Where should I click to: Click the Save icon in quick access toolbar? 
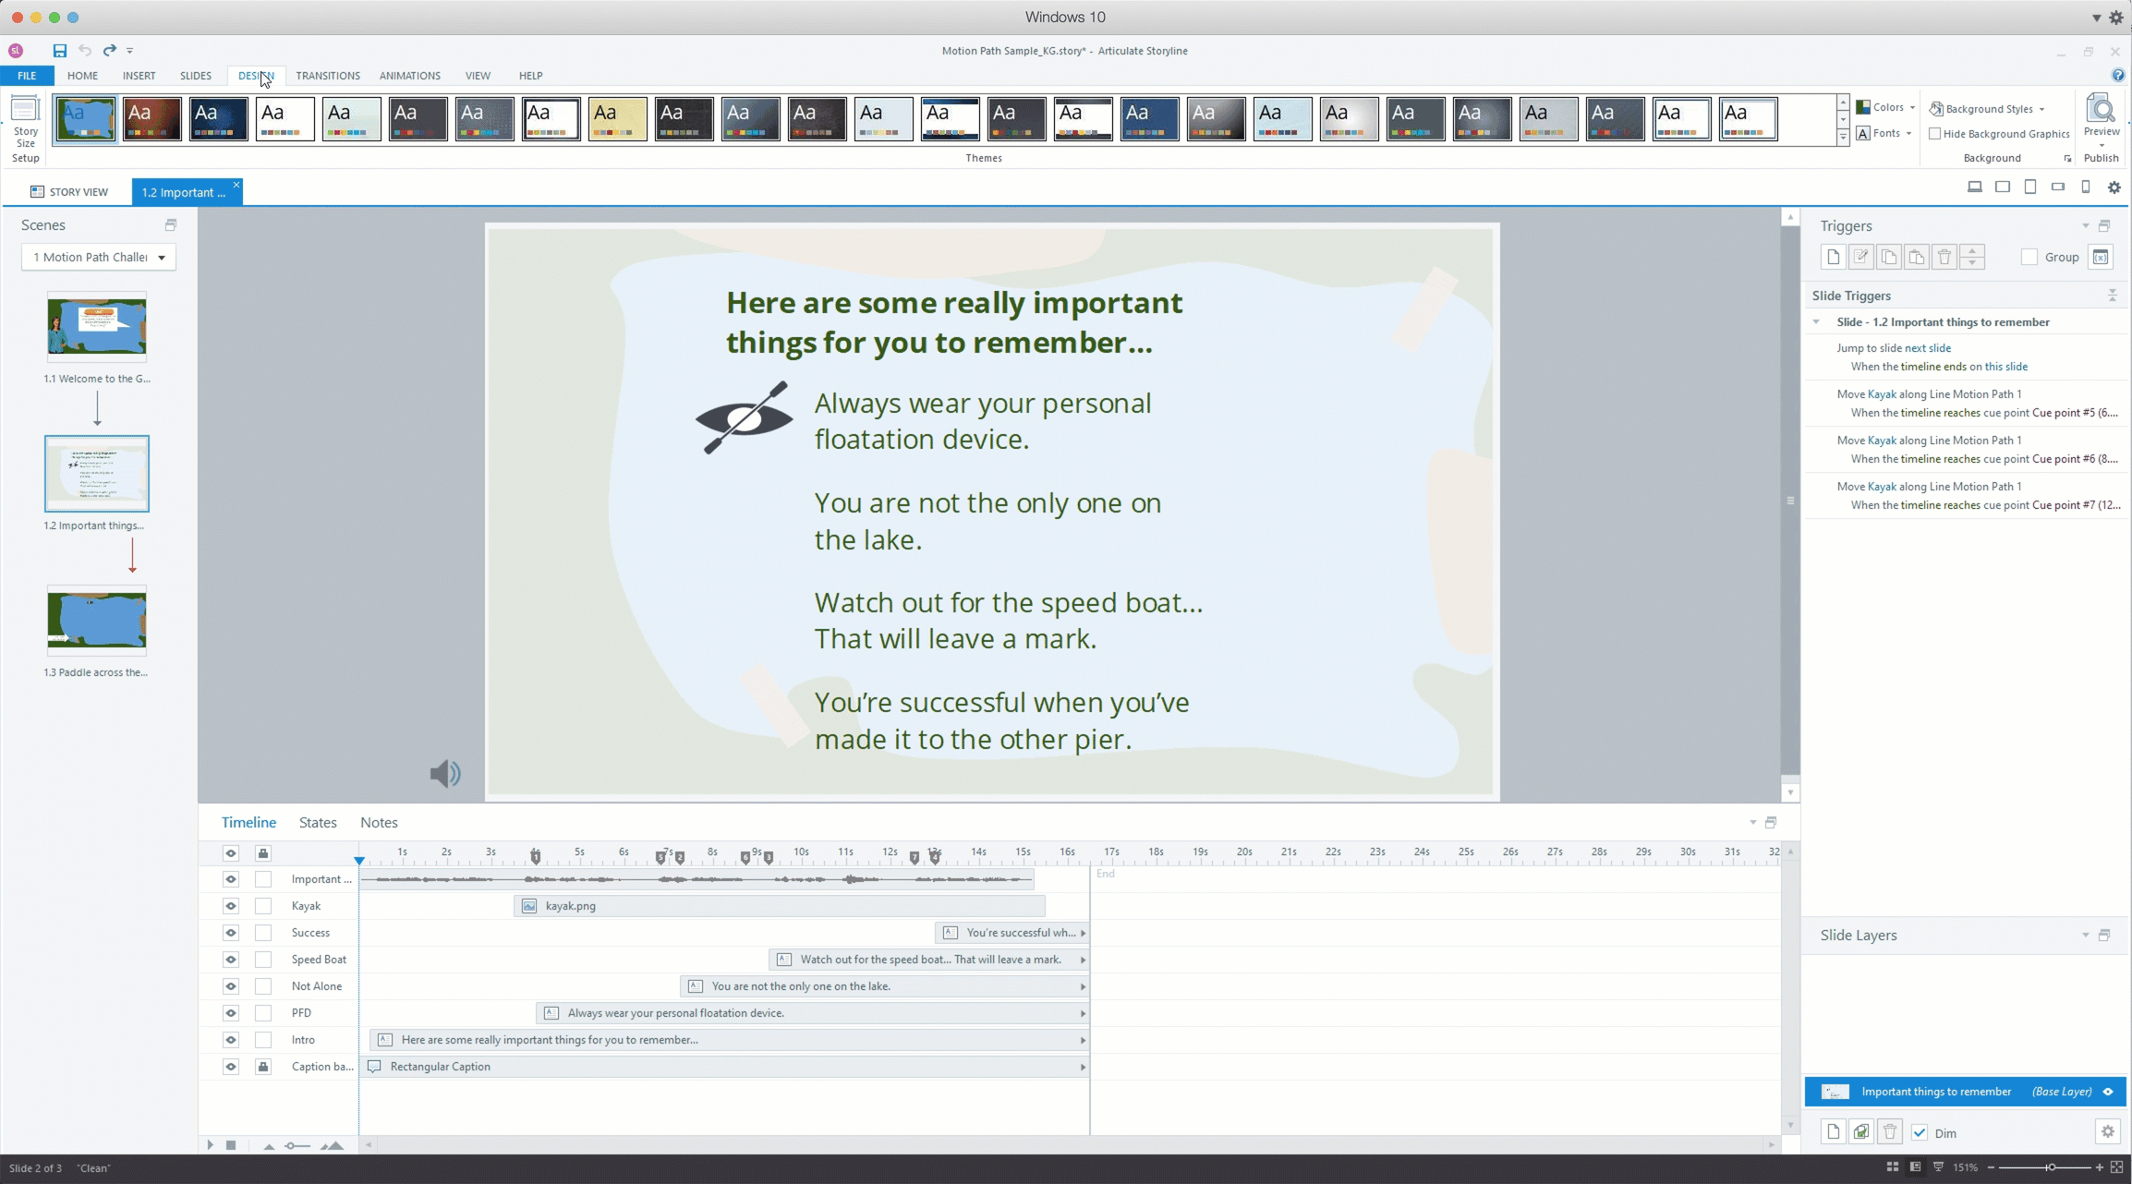tap(59, 51)
